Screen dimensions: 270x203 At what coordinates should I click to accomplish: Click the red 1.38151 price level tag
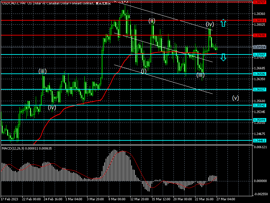point(259,20)
